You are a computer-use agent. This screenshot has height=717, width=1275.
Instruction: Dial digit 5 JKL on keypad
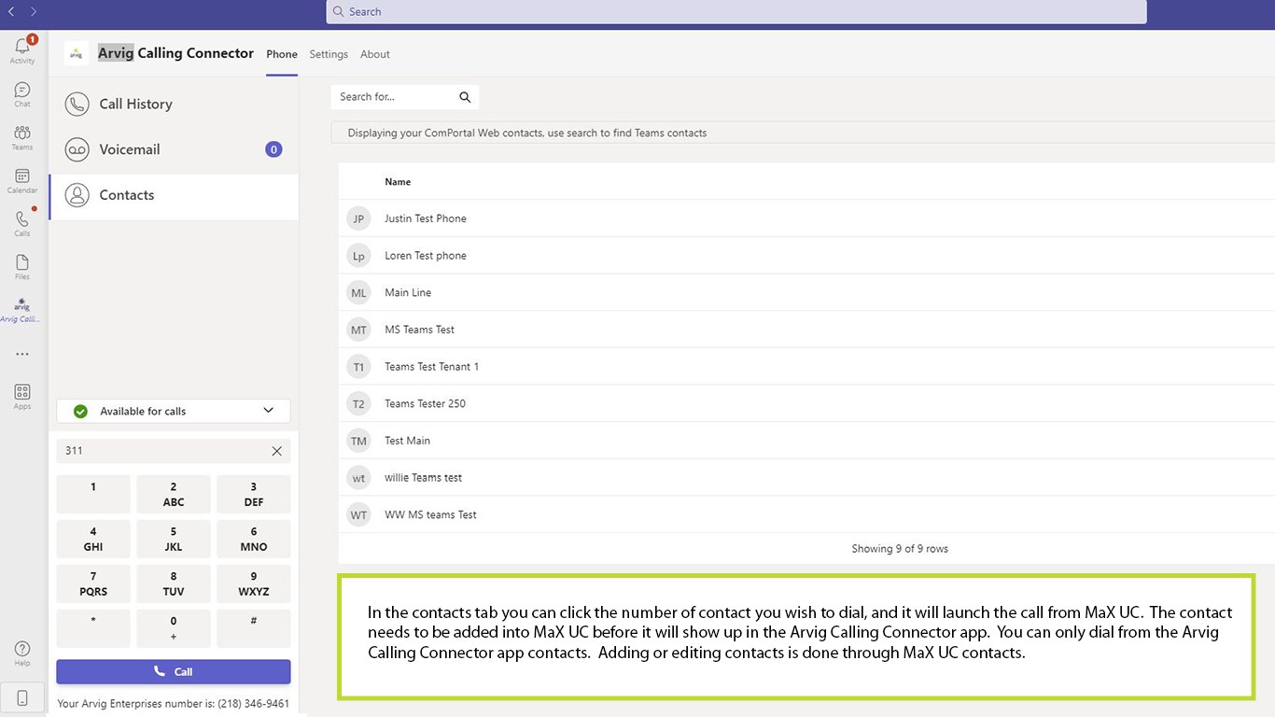tap(174, 539)
